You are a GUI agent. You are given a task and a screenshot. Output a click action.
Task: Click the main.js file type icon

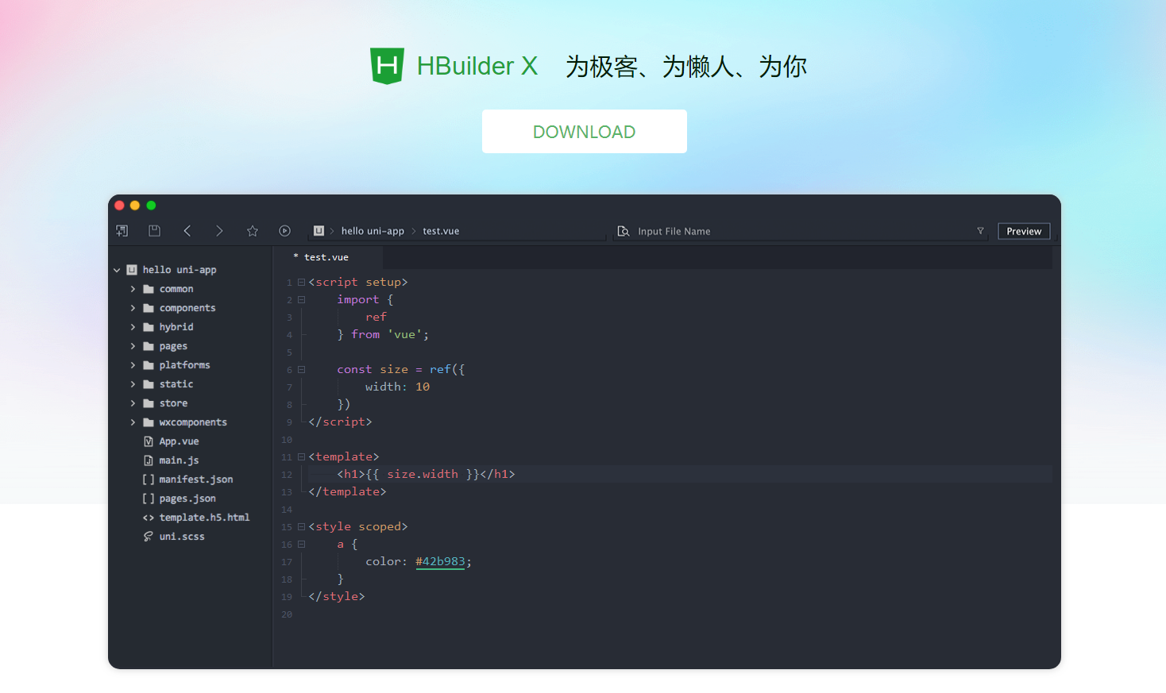click(149, 460)
